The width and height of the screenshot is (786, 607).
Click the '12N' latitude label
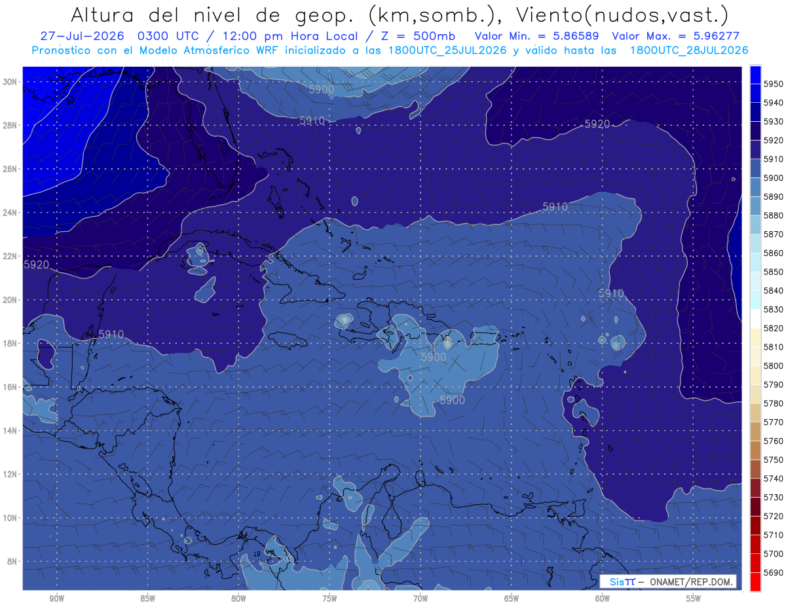11,474
